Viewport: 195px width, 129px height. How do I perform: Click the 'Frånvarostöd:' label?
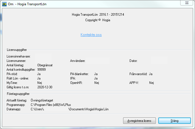click(138, 74)
